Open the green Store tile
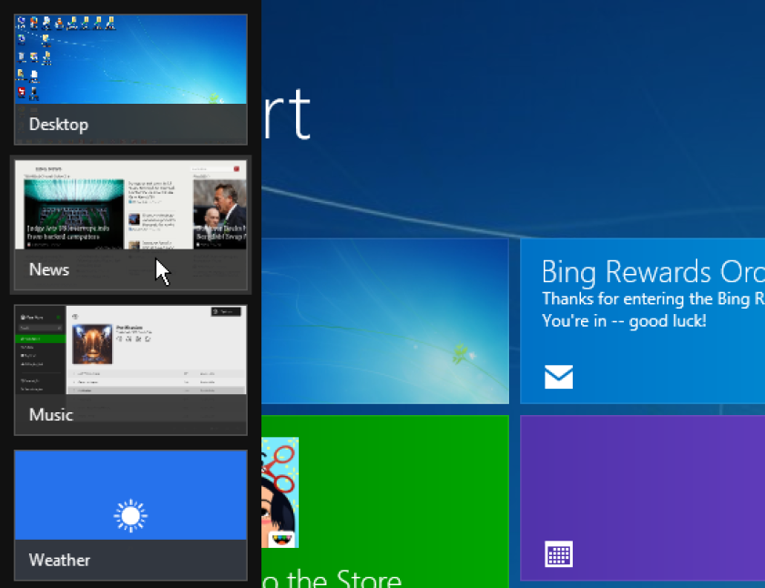Screen dimensions: 765x588 pyautogui.click(x=385, y=502)
